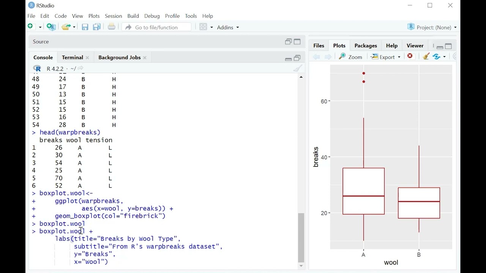Open the New File dropdown arrow
The width and height of the screenshot is (486, 273).
40,27
